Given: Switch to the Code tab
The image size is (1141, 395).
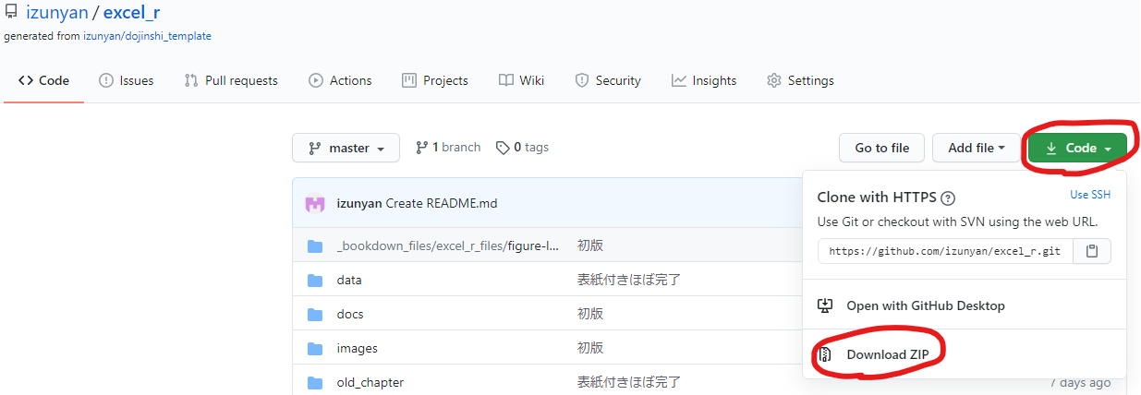Looking at the screenshot, I should point(43,80).
